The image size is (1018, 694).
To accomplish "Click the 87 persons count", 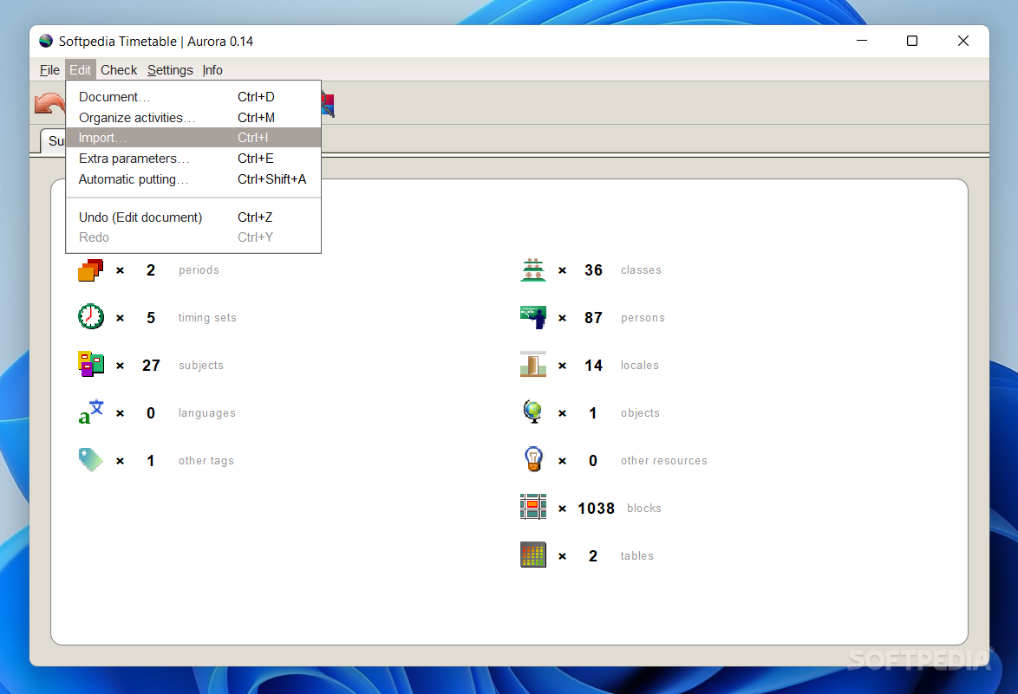I will pos(593,318).
